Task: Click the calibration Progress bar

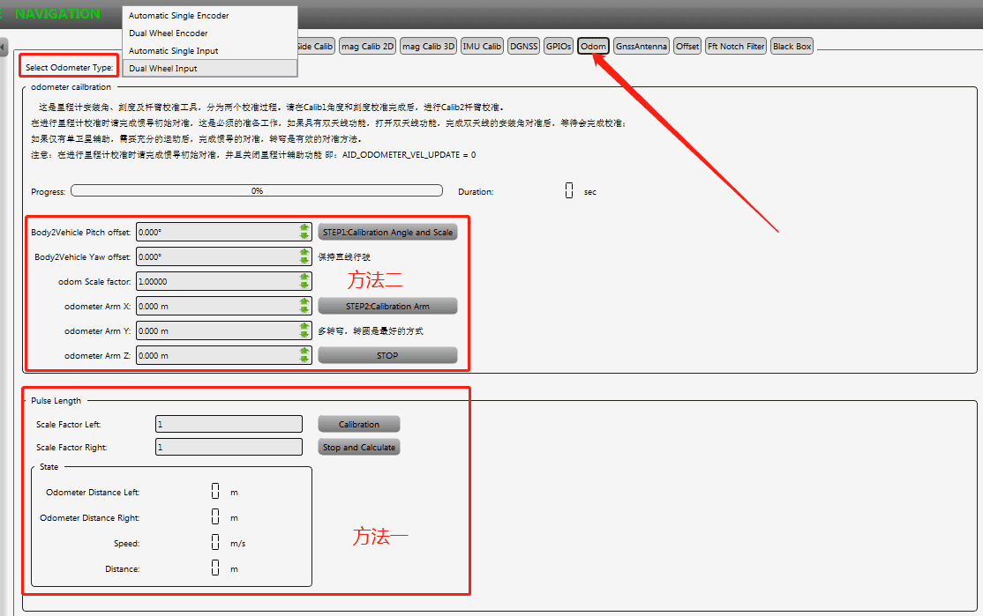Action: (x=257, y=190)
